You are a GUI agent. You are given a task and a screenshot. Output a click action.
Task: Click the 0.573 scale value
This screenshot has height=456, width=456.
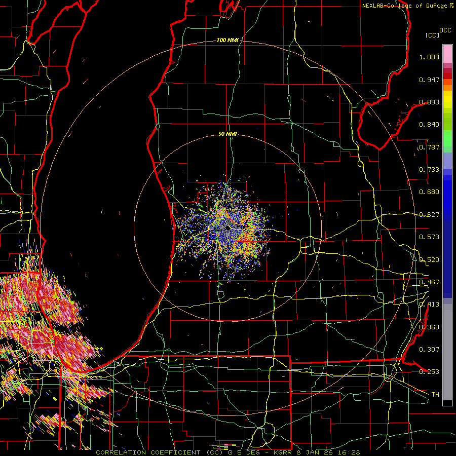tap(429, 237)
